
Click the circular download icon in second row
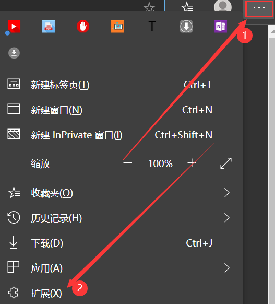(14, 53)
